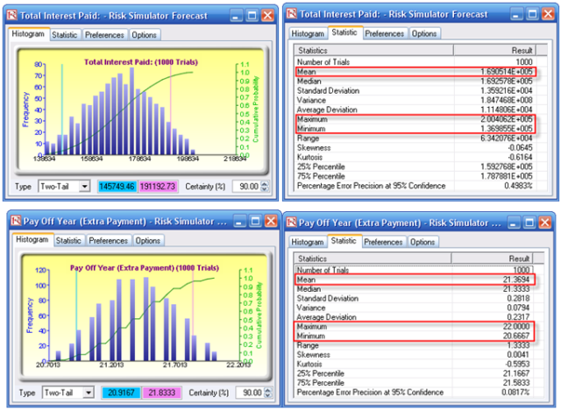561x411 pixels.
Task: Click Risk Simulator icon in top-left window title bar
Action: (12, 15)
